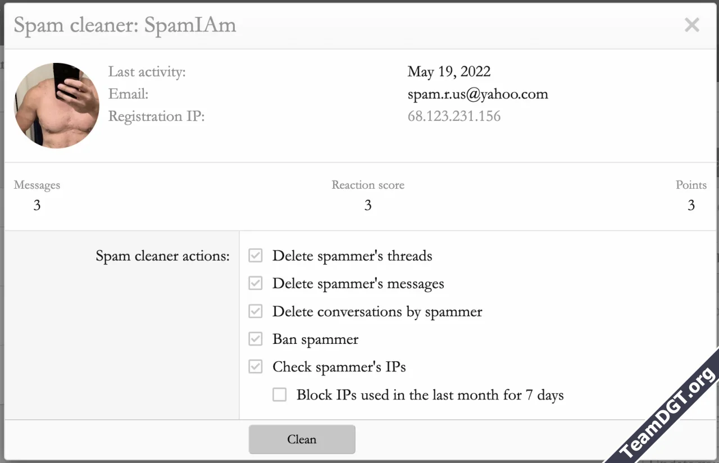
Task: Click the SpamIAm user avatar
Action: click(x=57, y=106)
